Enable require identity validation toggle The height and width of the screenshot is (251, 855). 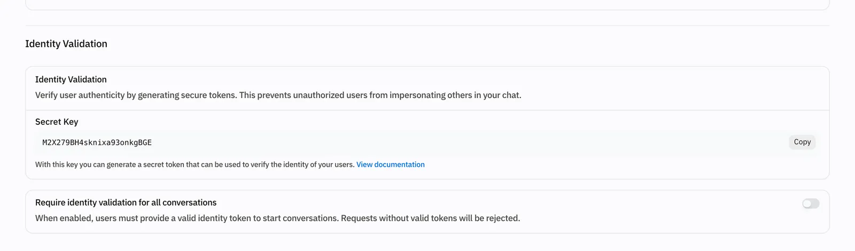[811, 204]
